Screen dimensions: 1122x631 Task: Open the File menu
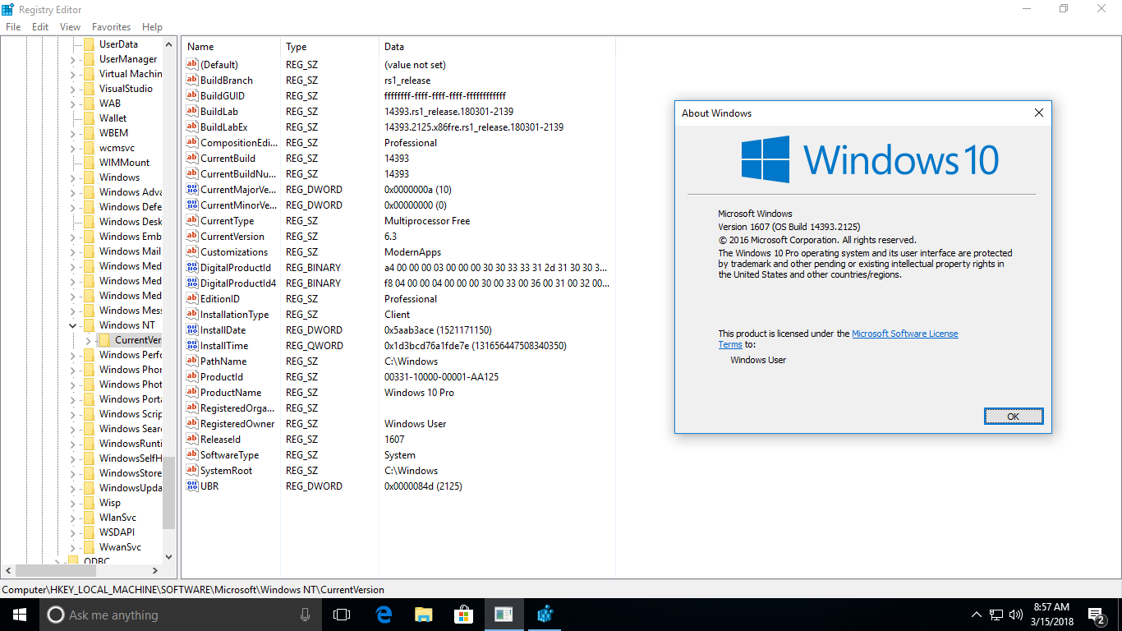tap(13, 27)
